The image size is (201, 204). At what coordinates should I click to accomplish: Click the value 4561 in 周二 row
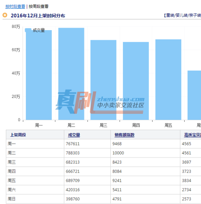coord(186,153)
